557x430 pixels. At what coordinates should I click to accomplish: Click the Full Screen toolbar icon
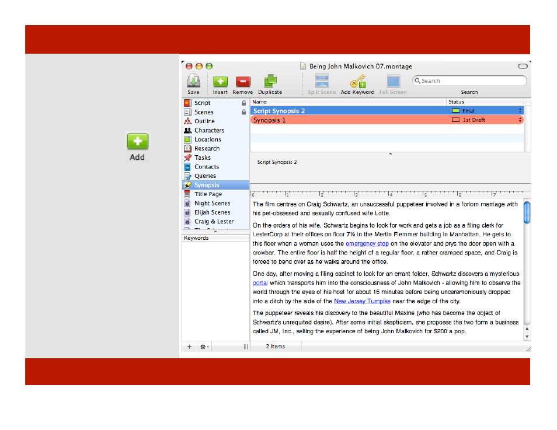click(x=394, y=81)
